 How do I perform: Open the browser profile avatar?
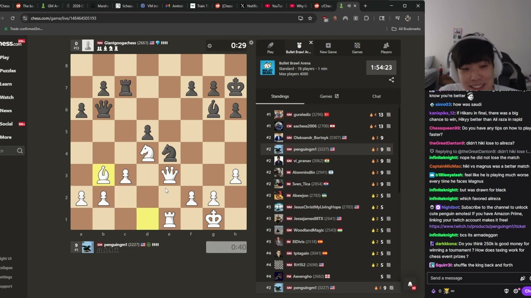[408, 18]
